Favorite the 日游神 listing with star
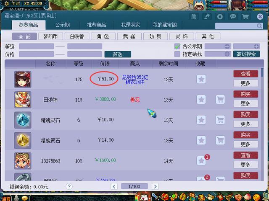The width and height of the screenshot is (269, 201). tap(201, 100)
